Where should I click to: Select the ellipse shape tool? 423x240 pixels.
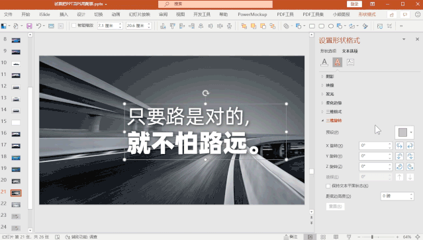click(331, 26)
